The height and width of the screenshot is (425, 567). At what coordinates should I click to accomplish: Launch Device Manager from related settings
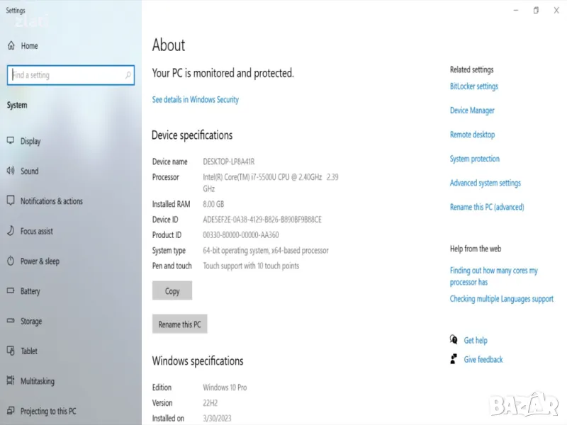472,110
